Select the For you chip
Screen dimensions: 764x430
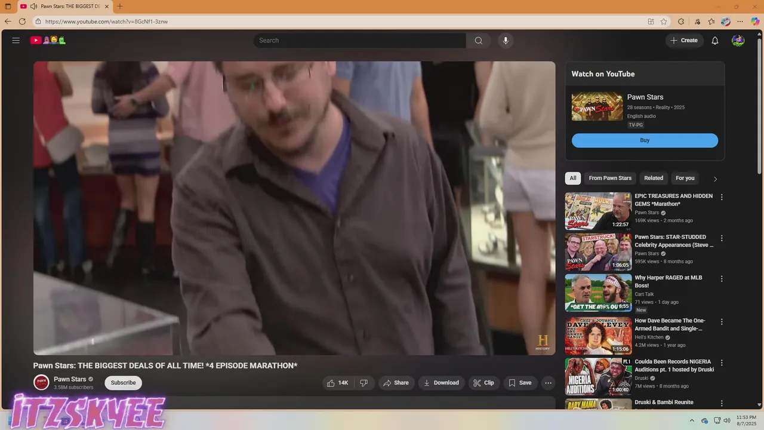[685, 178]
